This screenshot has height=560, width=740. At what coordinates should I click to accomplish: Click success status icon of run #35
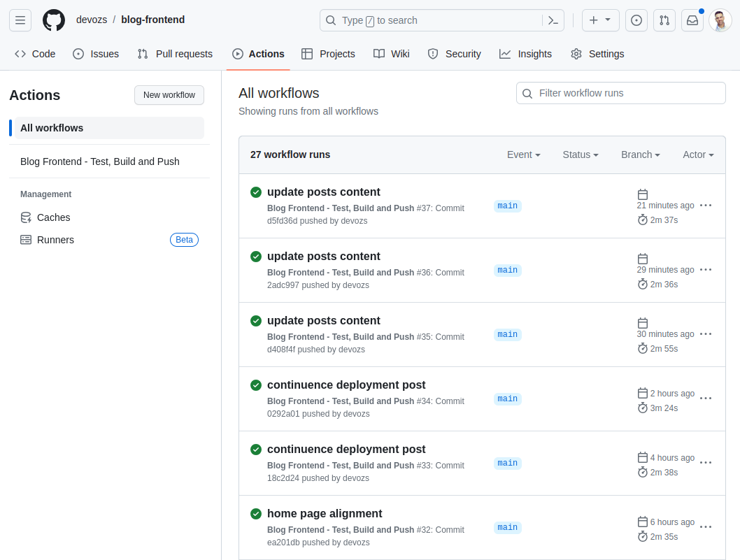pyautogui.click(x=256, y=321)
